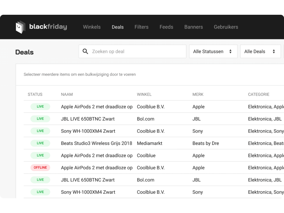Click the OFFLINE status badge
This screenshot has width=284, height=213.
coord(40,168)
